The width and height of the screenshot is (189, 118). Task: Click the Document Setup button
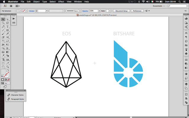coord(121,11)
